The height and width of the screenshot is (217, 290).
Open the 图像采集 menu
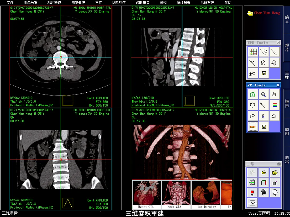point(30,2)
